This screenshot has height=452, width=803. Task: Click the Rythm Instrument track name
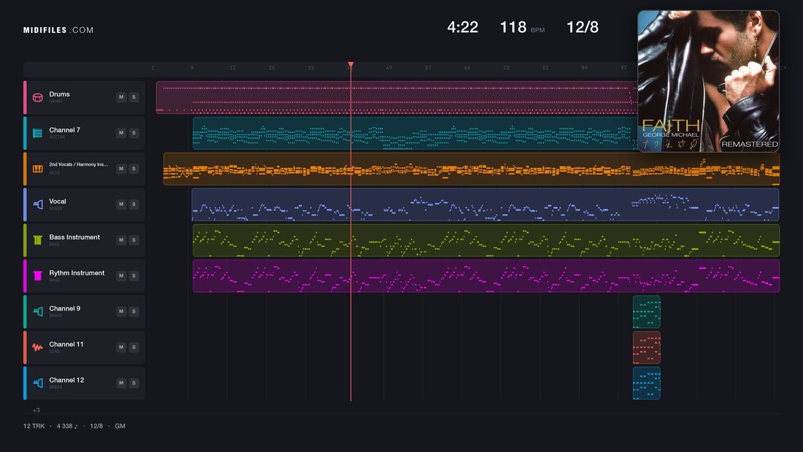coord(77,273)
